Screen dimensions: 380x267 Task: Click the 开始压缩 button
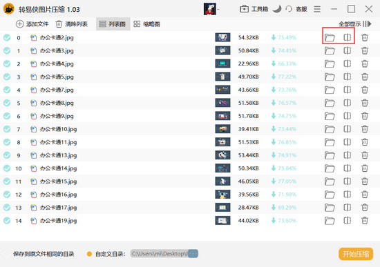[x=356, y=254]
